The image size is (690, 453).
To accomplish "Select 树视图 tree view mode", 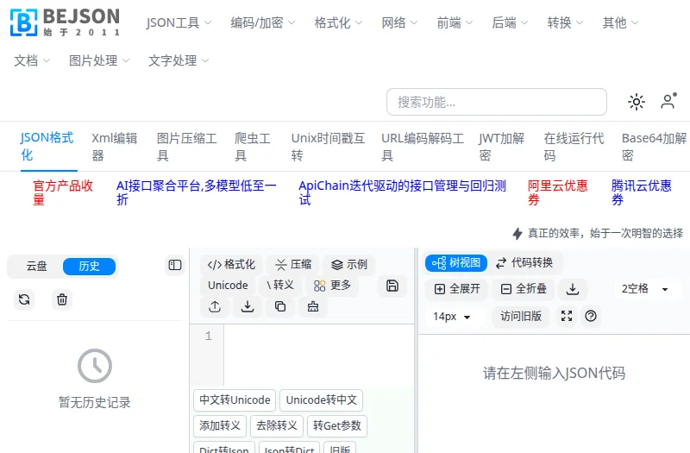I will click(x=456, y=263).
